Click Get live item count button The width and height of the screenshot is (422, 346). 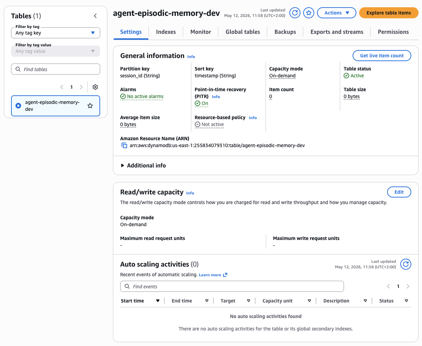(x=382, y=56)
